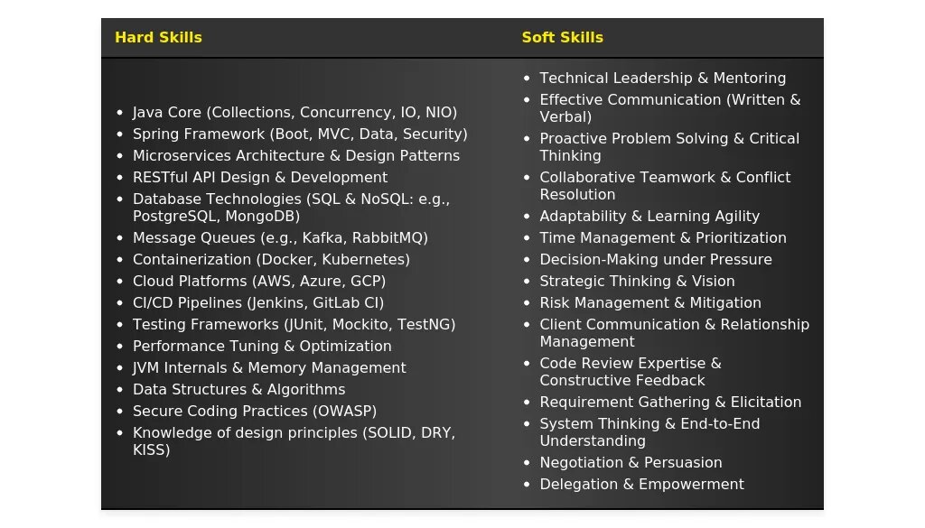Screen dimensions: 925x528
Task: Select Decision-Making under Pressure
Action: pos(656,260)
